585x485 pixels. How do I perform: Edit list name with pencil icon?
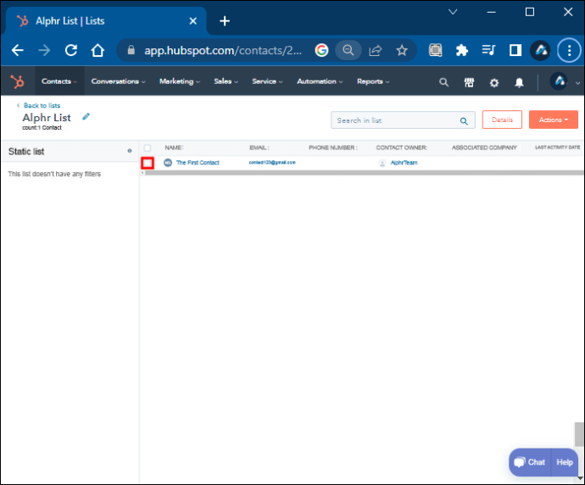(x=86, y=117)
